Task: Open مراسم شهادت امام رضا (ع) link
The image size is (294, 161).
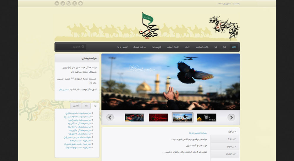Action: (x=78, y=113)
